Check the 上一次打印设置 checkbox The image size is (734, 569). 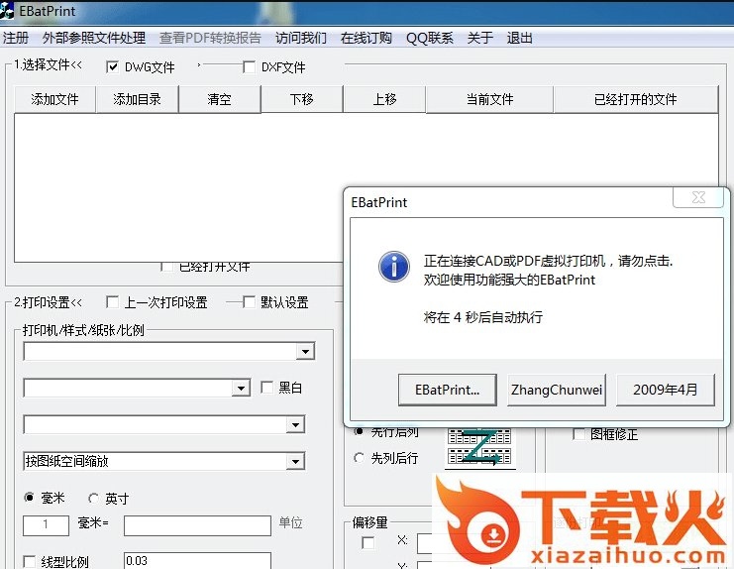(112, 302)
